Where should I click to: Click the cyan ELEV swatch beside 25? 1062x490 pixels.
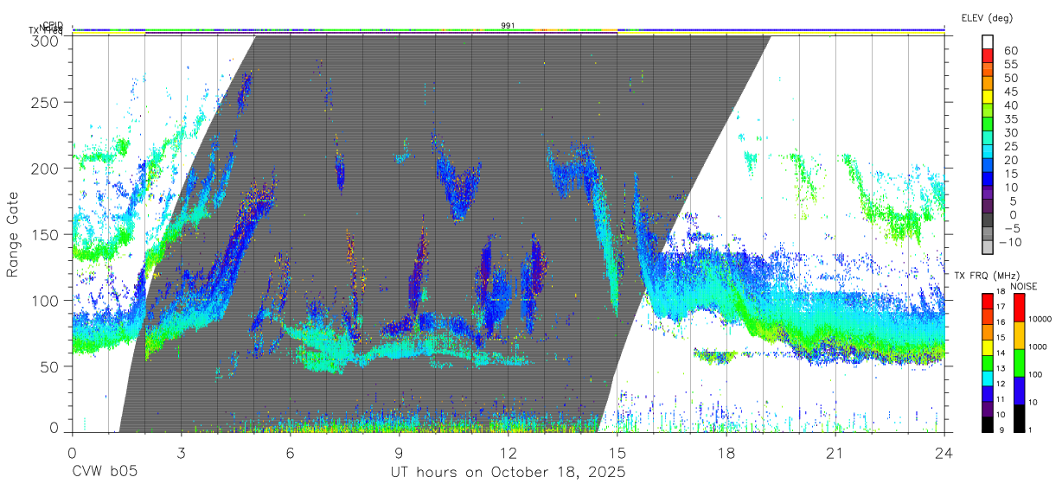pyautogui.click(x=988, y=153)
